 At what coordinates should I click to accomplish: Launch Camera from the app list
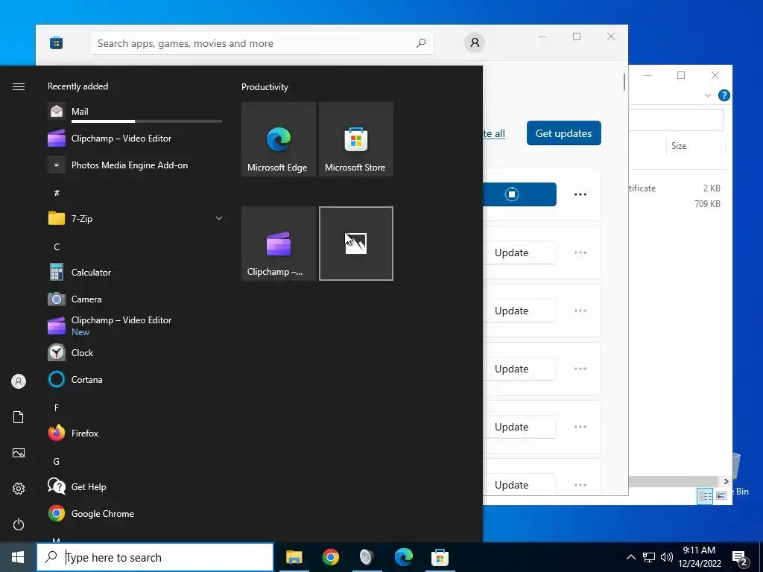click(x=135, y=299)
